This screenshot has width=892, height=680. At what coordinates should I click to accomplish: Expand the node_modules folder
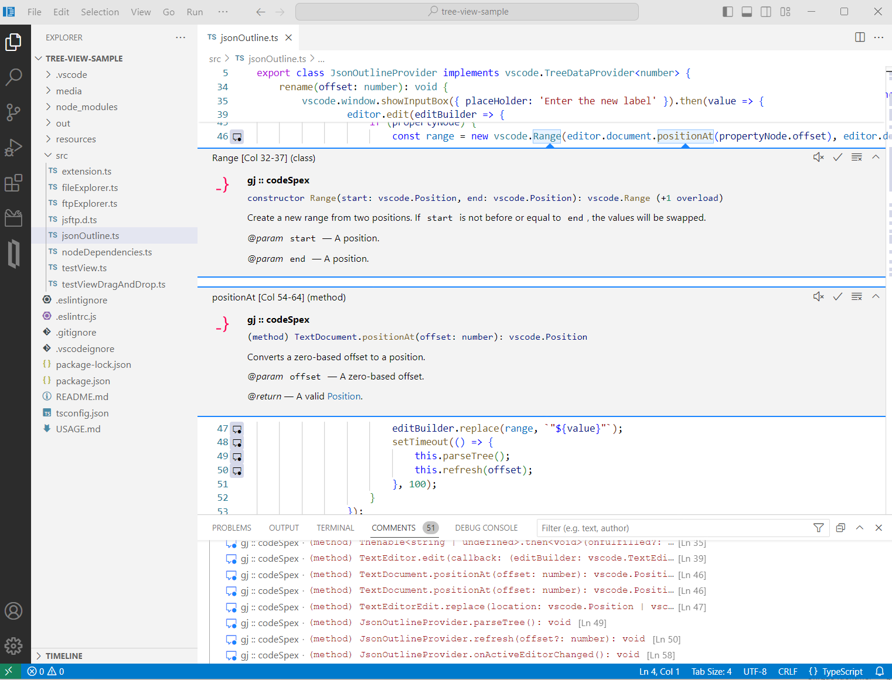coord(87,107)
